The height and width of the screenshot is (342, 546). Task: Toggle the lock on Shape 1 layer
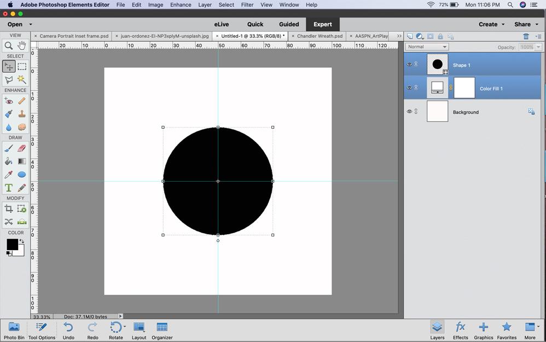coord(416,65)
